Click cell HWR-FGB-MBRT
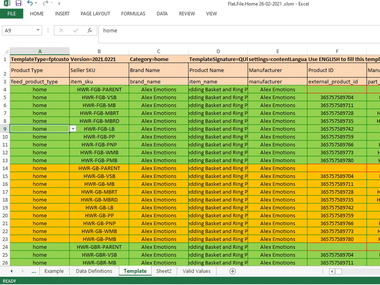The width and height of the screenshot is (380, 285). [99, 113]
